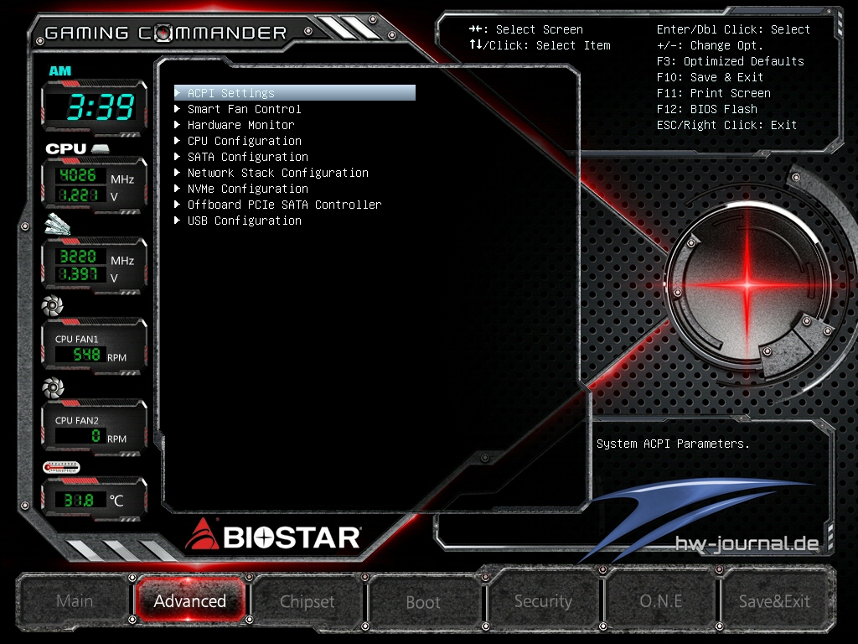Click the 'Select Screen' key hint
Image resolution: width=858 pixels, height=644 pixels.
point(526,29)
